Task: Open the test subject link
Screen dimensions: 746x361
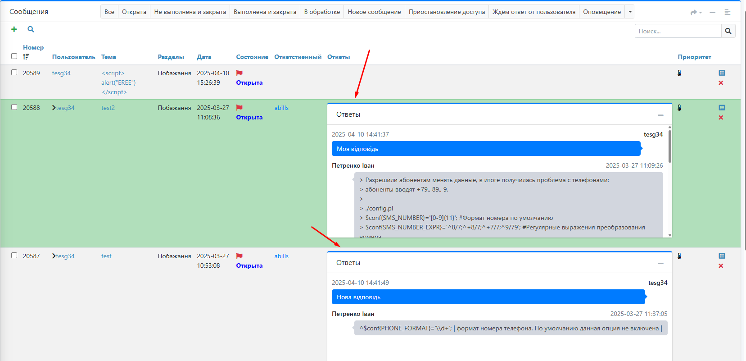Action: coord(106,256)
